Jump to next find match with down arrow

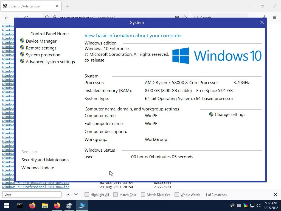point(76,195)
